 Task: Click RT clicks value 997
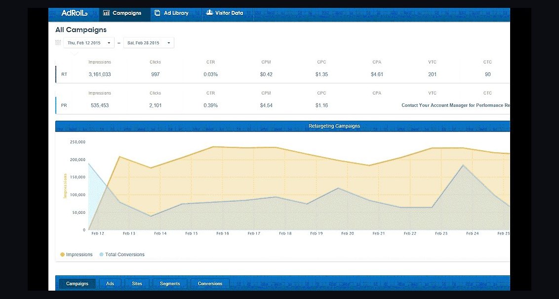(156, 74)
